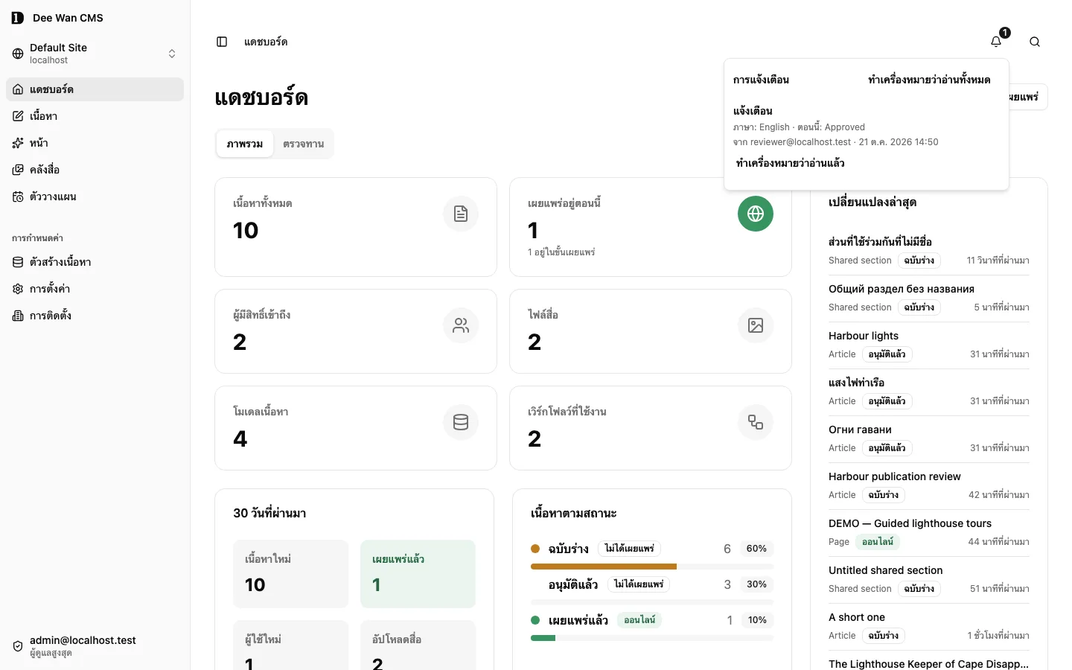Open the admin@localhost.test account menu
1072x670 pixels.
[95, 646]
